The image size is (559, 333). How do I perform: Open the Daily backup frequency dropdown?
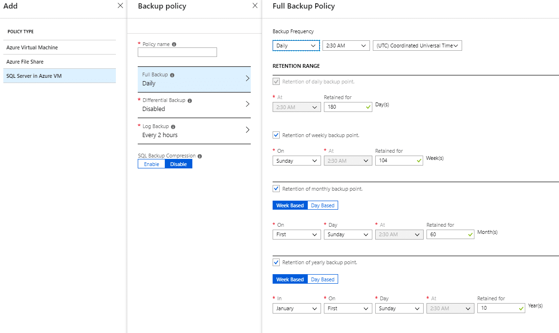pyautogui.click(x=296, y=46)
